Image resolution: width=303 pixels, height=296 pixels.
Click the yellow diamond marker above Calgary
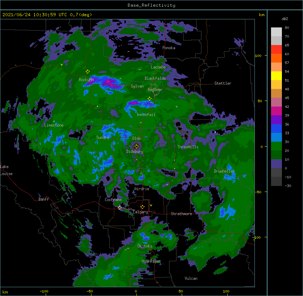(x=142, y=207)
